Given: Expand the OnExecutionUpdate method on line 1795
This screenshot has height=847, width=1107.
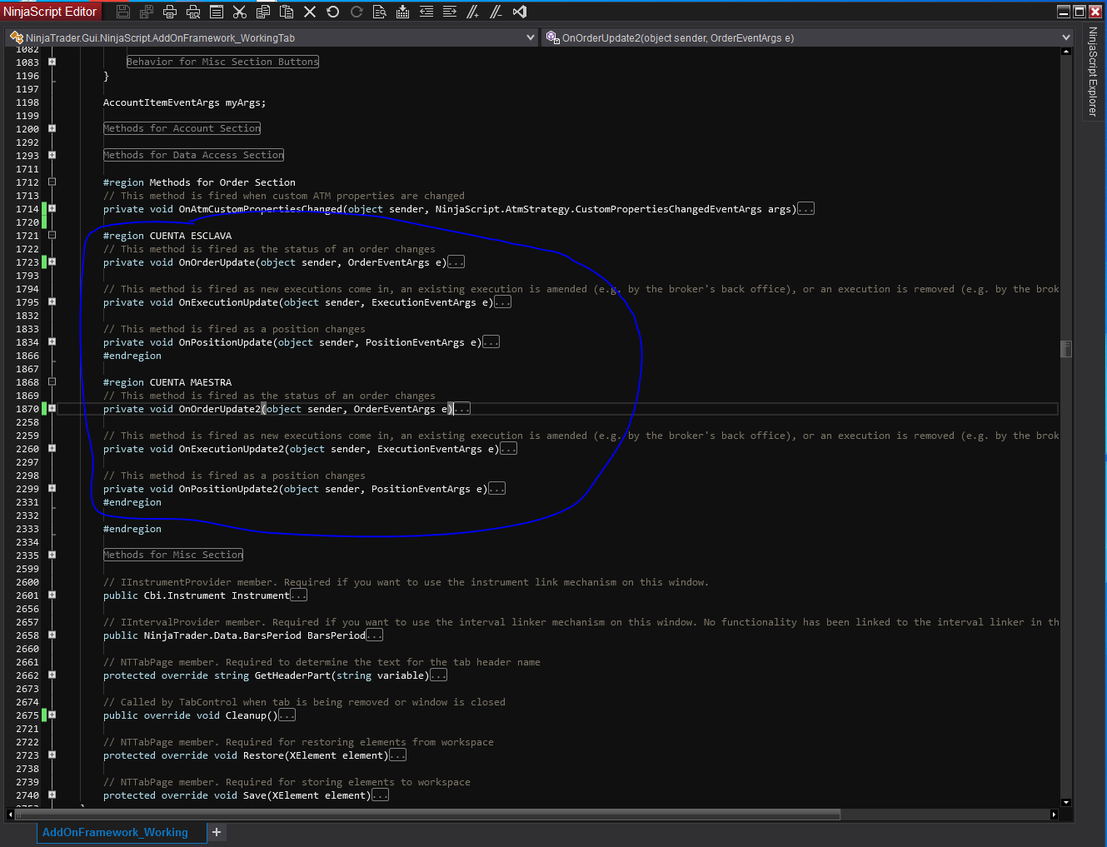Looking at the screenshot, I should click(52, 301).
